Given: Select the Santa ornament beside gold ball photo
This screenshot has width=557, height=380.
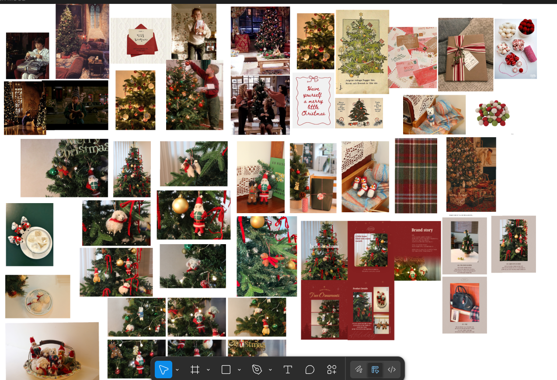Looking at the screenshot, I should pos(194,215).
